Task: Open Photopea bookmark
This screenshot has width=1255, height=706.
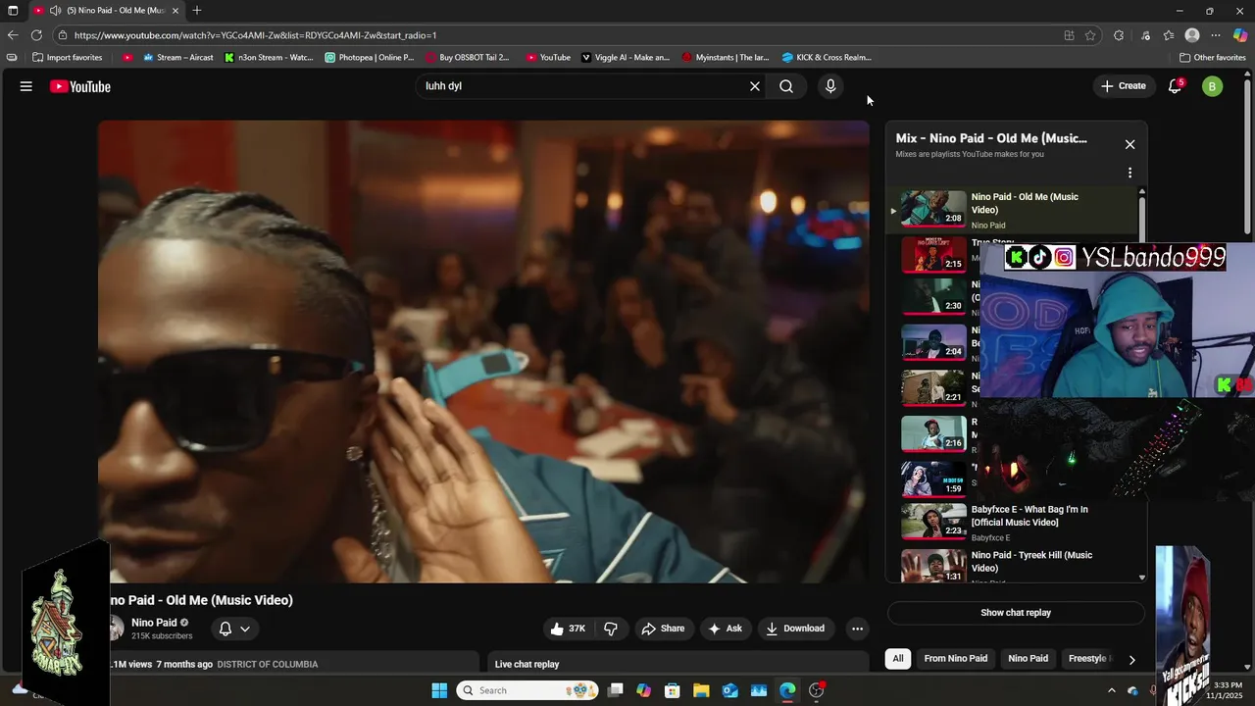Action: 370,58
